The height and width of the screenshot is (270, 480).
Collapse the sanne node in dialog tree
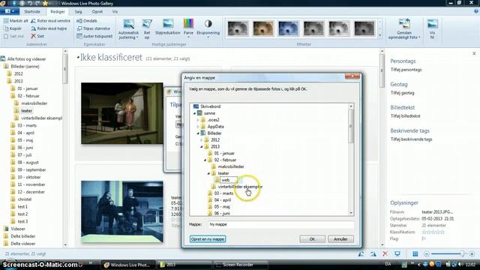(x=194, y=113)
